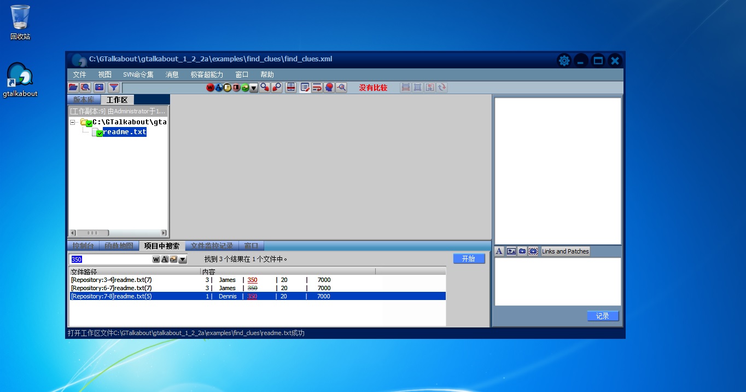
Task: Click the gtalkabout desktop shortcut
Action: pyautogui.click(x=20, y=80)
